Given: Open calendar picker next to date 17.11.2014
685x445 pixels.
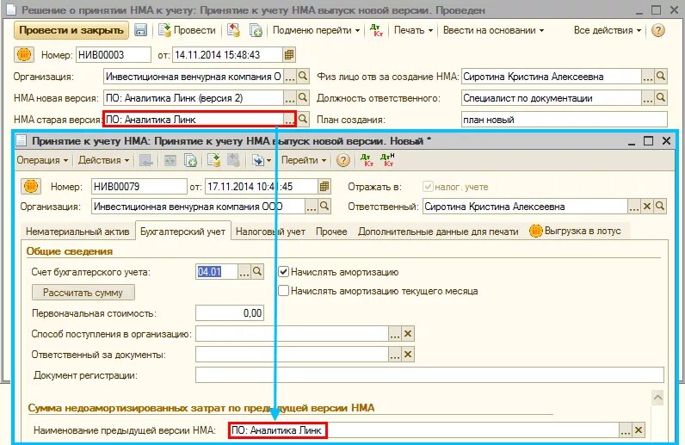Looking at the screenshot, I should pos(324,187).
